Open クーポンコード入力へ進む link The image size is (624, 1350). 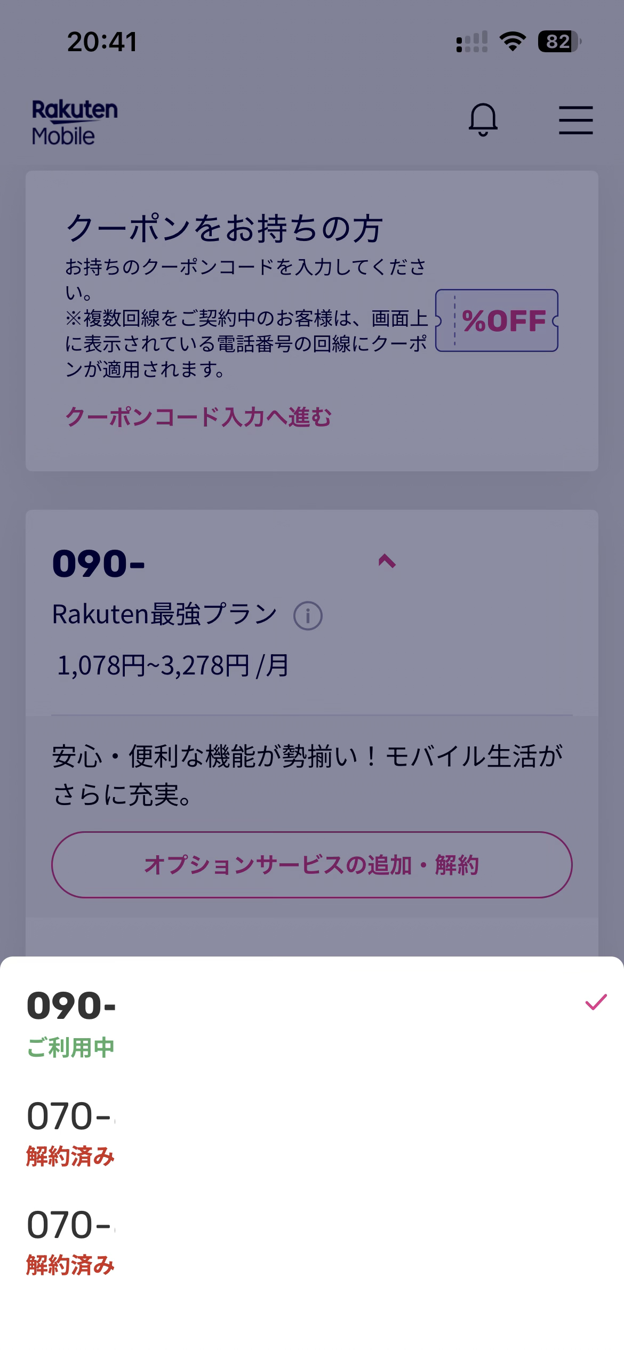(198, 417)
